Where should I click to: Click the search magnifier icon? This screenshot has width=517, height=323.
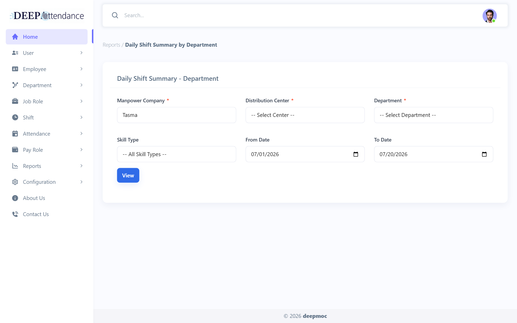click(x=115, y=15)
